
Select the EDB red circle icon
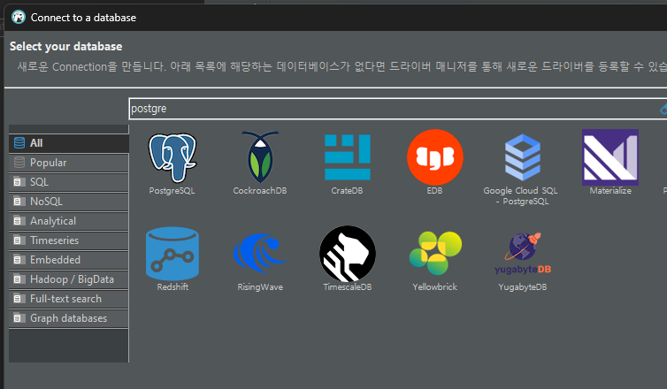(434, 157)
